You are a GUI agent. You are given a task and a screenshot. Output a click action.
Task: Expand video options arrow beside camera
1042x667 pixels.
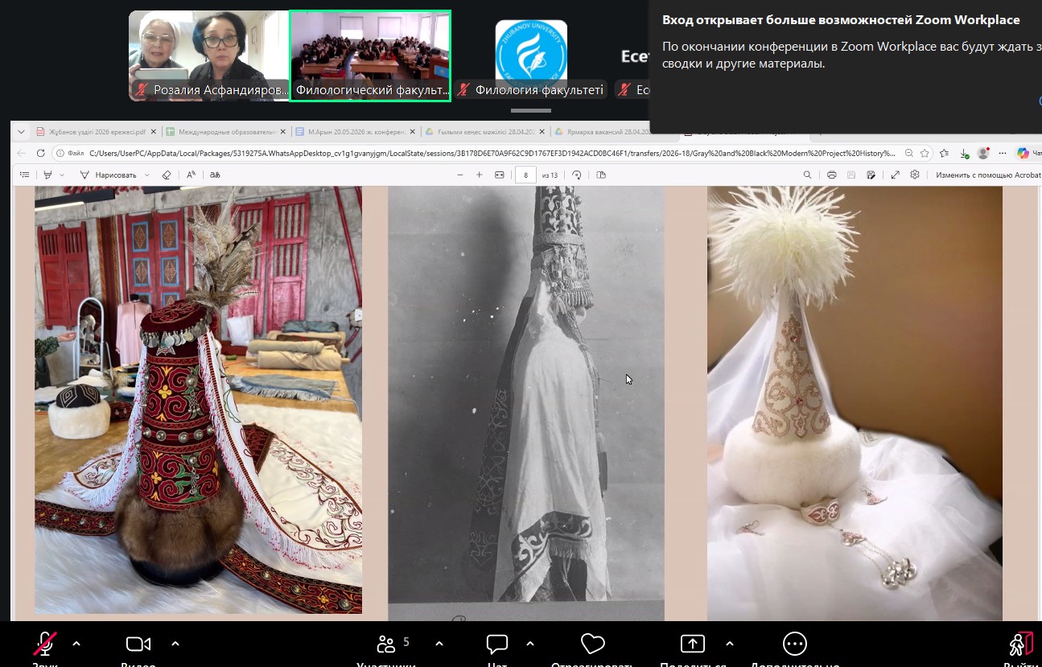(x=175, y=644)
